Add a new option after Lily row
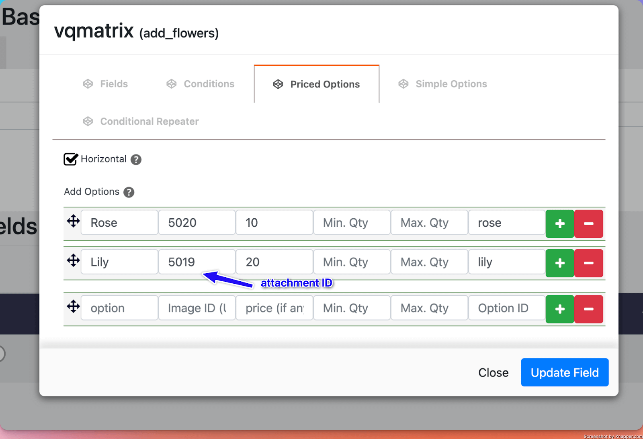 [x=559, y=263]
